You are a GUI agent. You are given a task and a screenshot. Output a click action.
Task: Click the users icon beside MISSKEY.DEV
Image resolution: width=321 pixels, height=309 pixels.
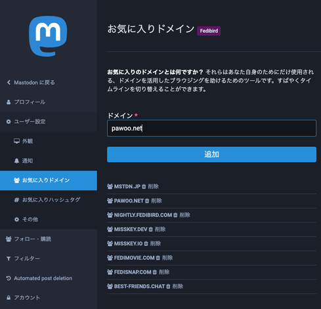pyautogui.click(x=110, y=229)
